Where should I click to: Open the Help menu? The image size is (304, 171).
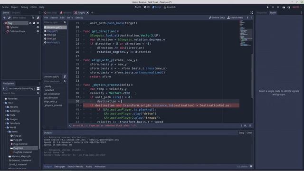(42, 7)
